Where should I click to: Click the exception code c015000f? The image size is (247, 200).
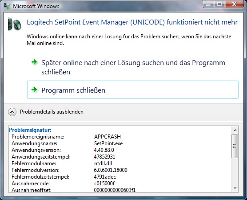tap(104, 184)
